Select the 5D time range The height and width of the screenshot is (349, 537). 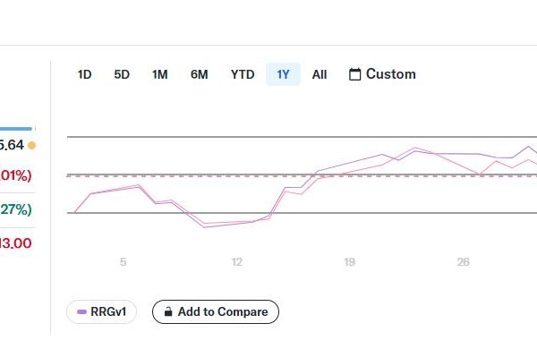(x=122, y=74)
